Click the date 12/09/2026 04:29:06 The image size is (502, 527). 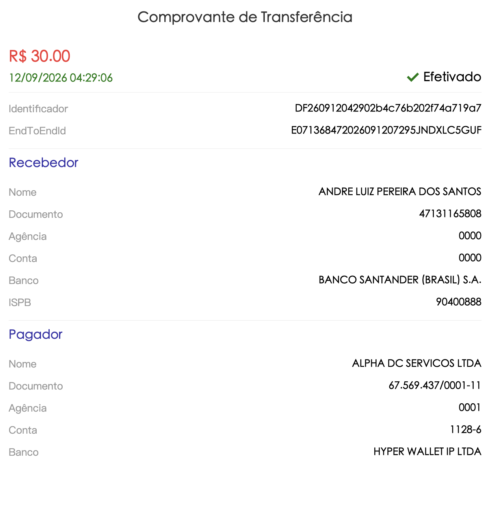coord(61,78)
